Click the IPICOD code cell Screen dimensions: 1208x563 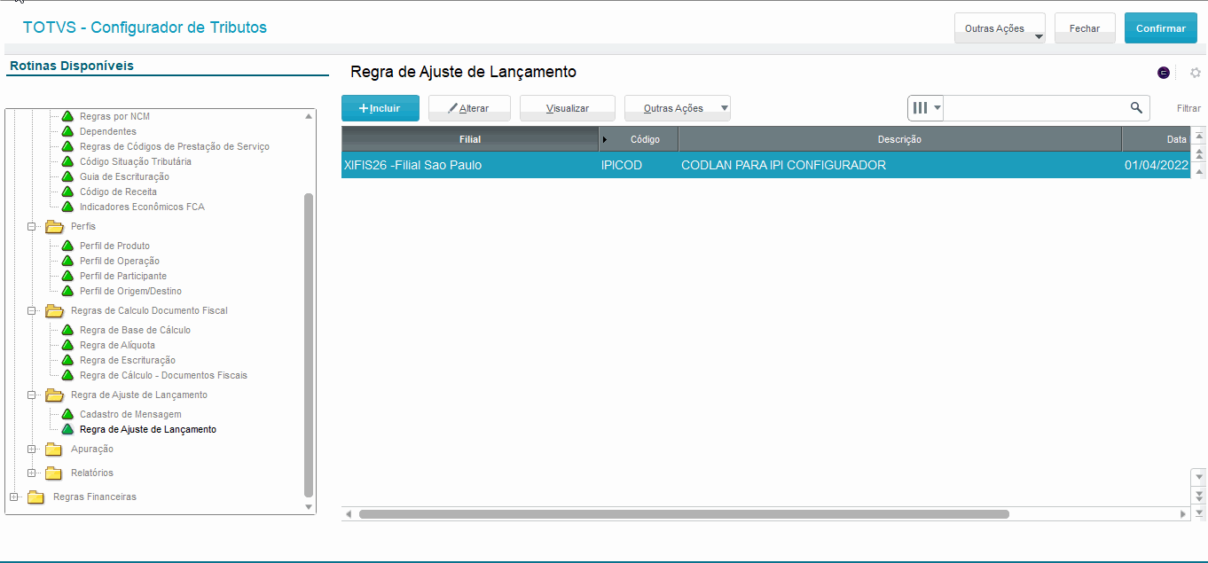[x=639, y=165]
